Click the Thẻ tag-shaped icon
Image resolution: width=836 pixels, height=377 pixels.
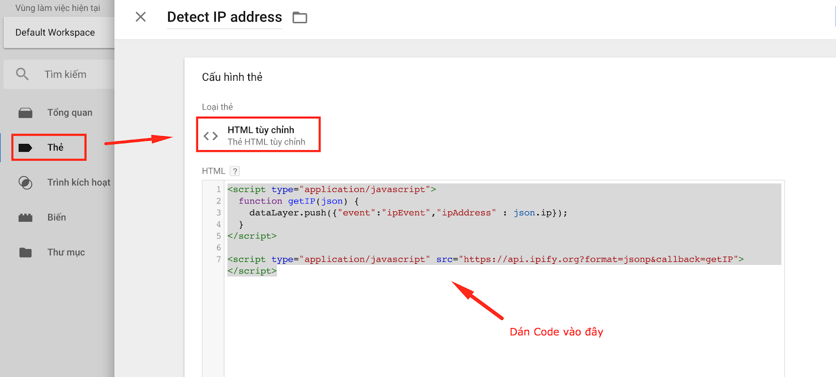pyautogui.click(x=25, y=148)
